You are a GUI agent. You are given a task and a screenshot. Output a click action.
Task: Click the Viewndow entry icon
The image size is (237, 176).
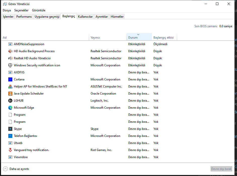pyautogui.click(x=10, y=157)
